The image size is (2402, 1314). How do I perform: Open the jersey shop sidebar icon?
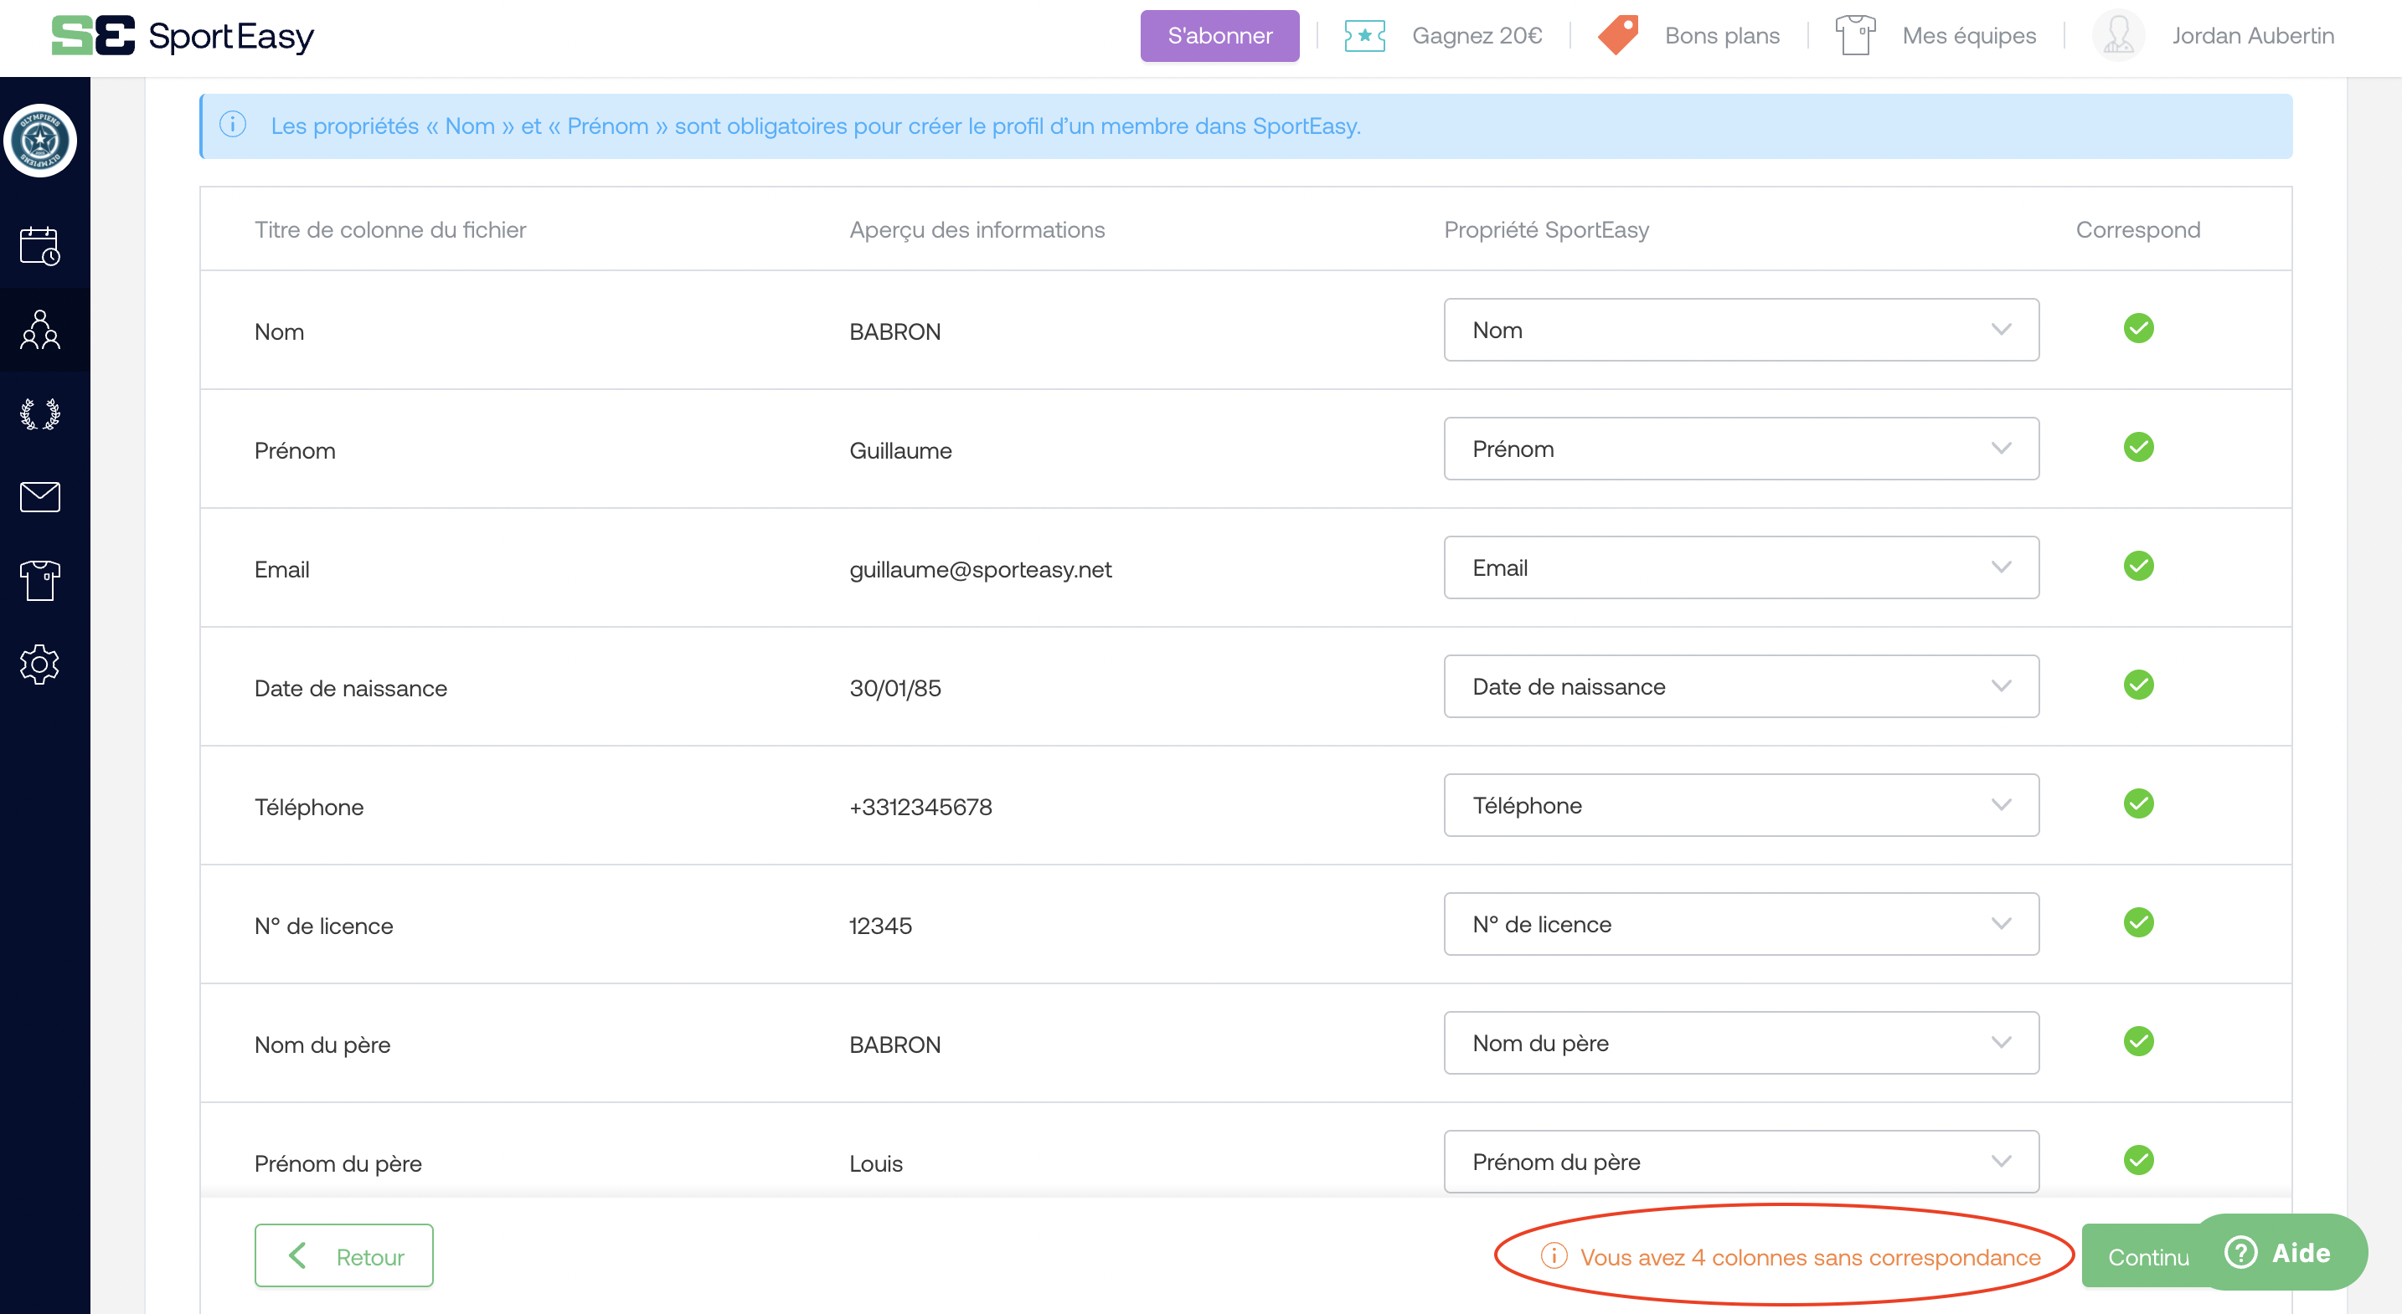coord(40,581)
